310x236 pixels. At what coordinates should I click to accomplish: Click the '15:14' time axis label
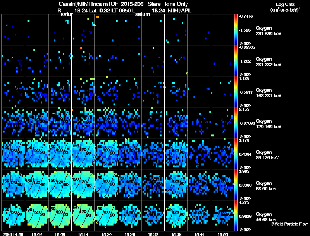coord(83,234)
